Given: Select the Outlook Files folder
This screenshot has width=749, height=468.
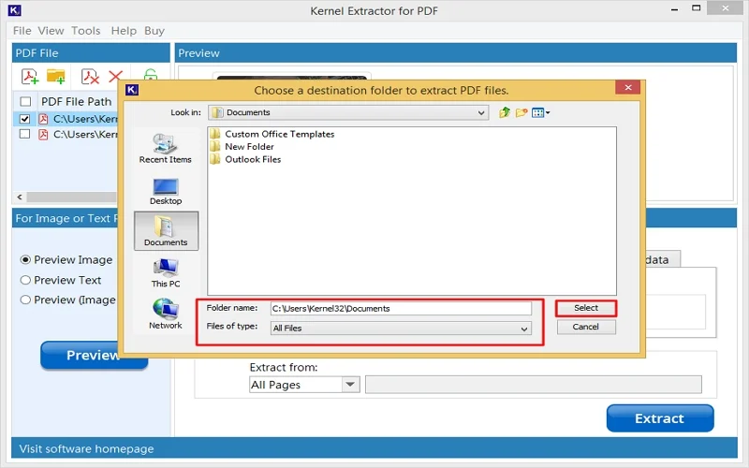Looking at the screenshot, I should click(245, 159).
